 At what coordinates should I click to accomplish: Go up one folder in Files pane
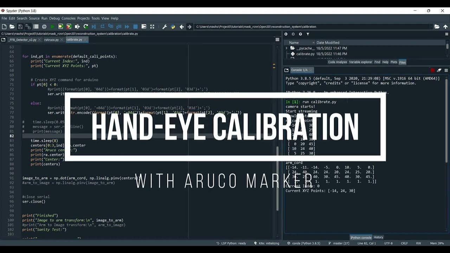click(x=300, y=34)
